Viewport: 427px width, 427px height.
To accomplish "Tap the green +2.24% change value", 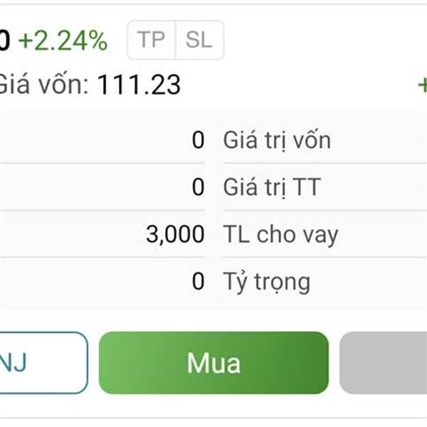I will [63, 41].
